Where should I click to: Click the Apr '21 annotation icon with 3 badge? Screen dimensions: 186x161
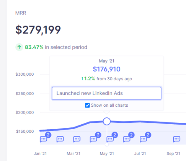[93, 139]
